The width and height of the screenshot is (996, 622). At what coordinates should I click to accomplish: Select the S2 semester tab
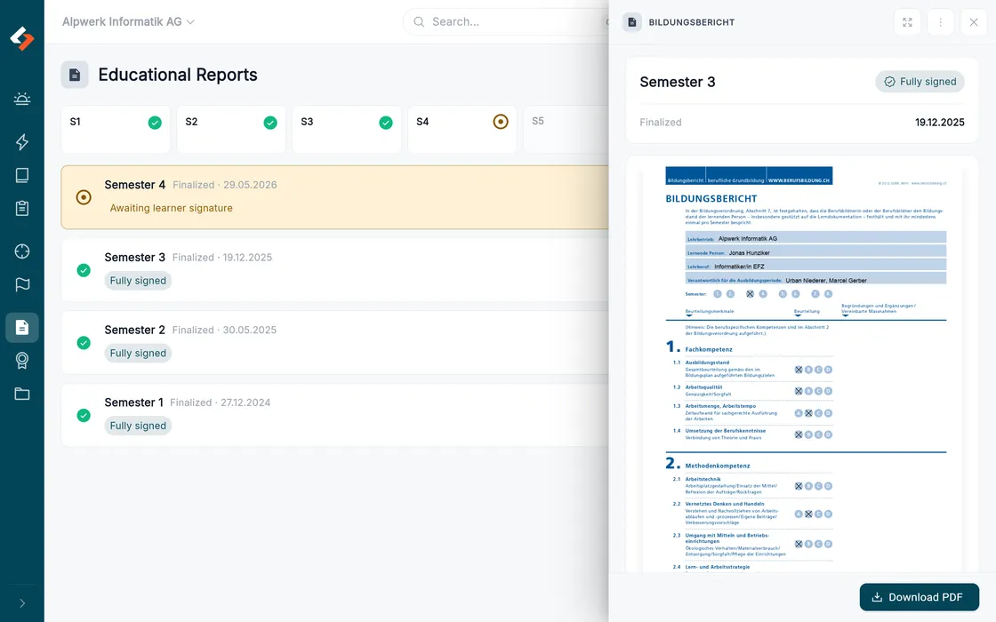tap(231, 130)
